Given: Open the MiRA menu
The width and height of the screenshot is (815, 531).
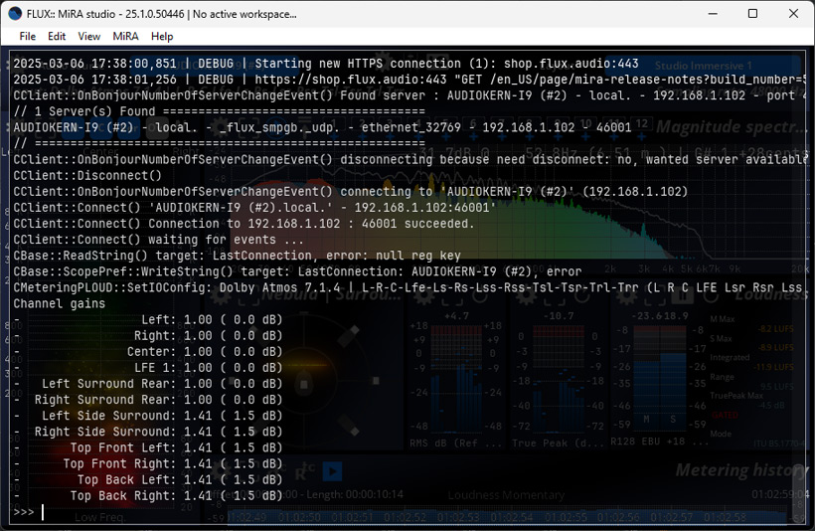Looking at the screenshot, I should pyautogui.click(x=126, y=37).
